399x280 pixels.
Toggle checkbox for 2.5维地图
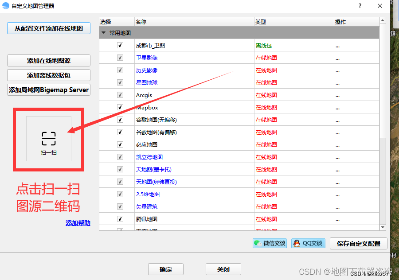[x=120, y=194]
